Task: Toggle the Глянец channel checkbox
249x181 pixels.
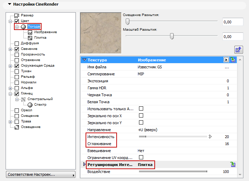Action: click(x=17, y=94)
